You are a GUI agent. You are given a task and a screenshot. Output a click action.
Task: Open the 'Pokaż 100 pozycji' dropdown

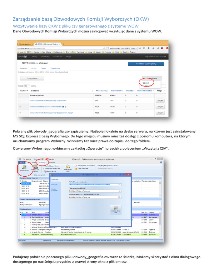point(27,86)
